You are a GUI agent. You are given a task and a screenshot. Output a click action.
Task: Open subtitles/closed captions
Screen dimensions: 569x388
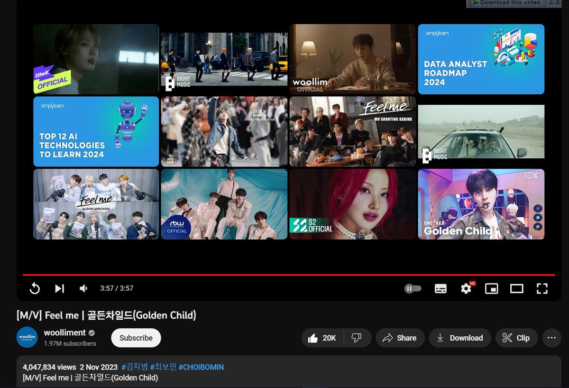point(441,288)
